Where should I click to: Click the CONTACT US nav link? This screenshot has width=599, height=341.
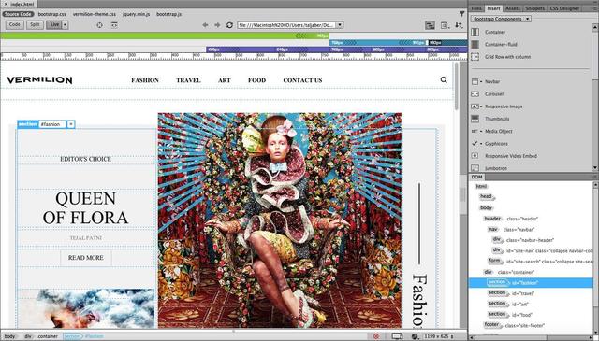[302, 80]
